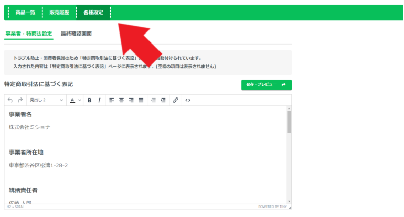This screenshot has width=404, height=217.
Task: Align text left
Action: [111, 100]
